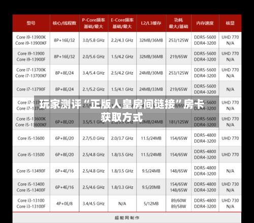Click N/A E-Core cell in i3-13100 row
Screen dimensions: 254x223
122,204
